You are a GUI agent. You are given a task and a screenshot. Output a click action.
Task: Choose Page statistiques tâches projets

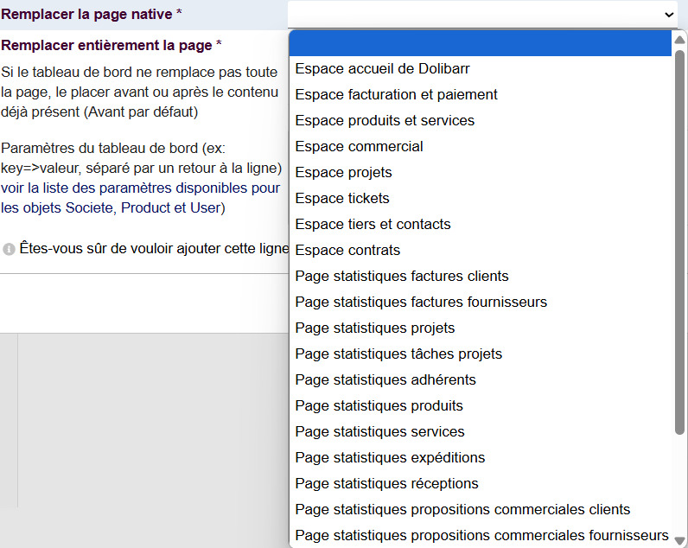click(x=398, y=354)
